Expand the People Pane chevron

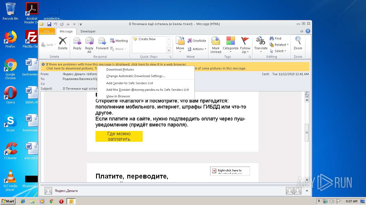point(307,191)
